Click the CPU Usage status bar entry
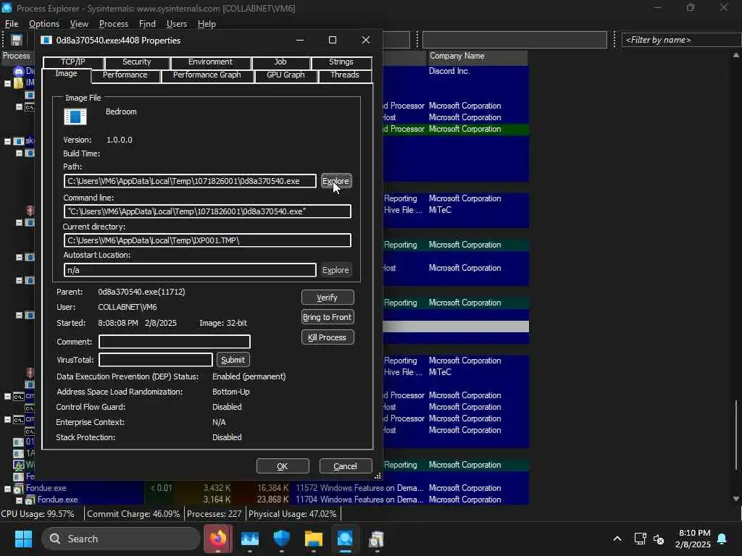742x556 pixels. pyautogui.click(x=38, y=514)
